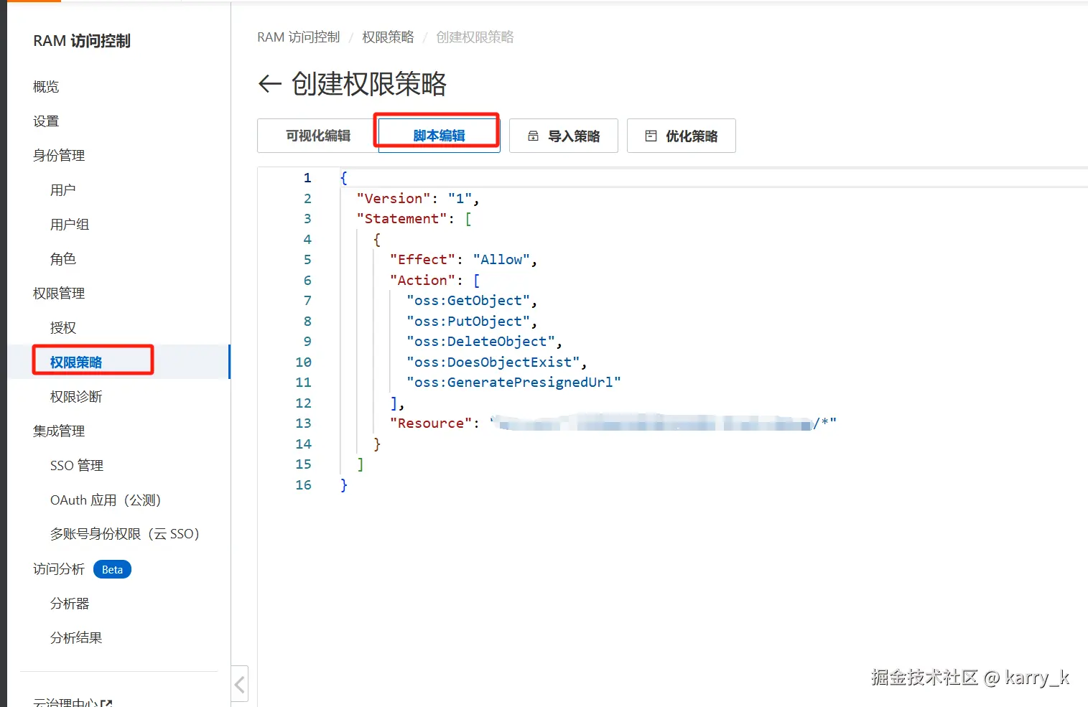Collapse the 身份管理 sidebar group
The width and height of the screenshot is (1088, 707).
coord(59,156)
